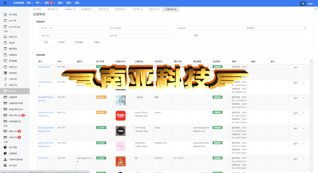Viewport: 318px width, 173px height.
Task: Toggle the hamburger sidebar menu icon
Action: tap(5, 3)
